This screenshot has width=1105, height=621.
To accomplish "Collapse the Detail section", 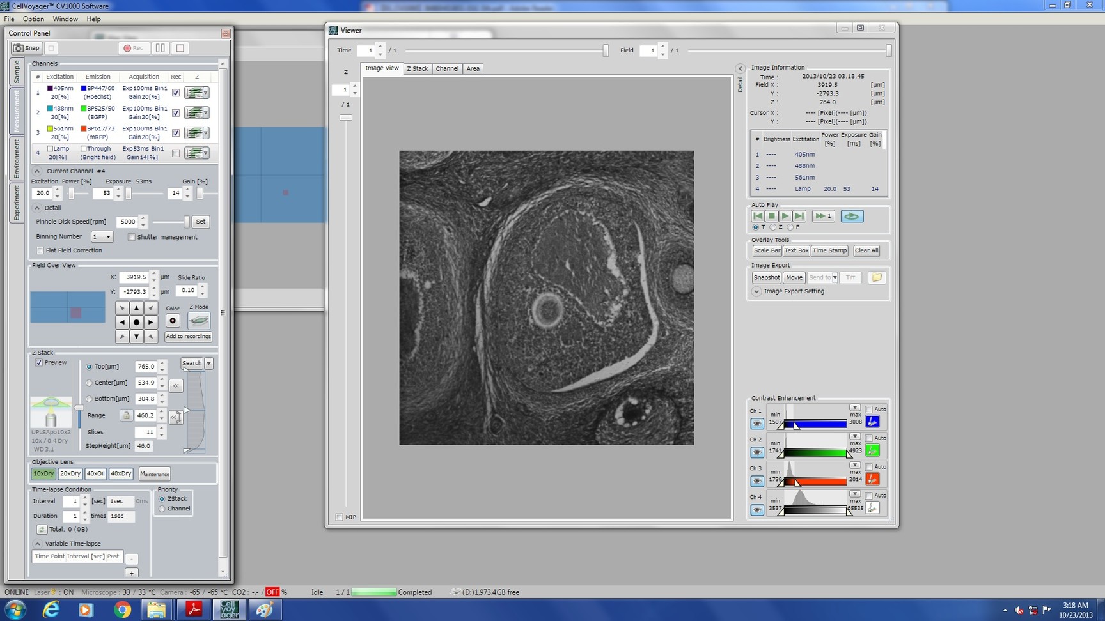I will tap(37, 208).
